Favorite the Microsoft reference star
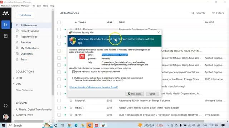Image resolution: width=229 pixels, height=128 pixels. (71, 101)
